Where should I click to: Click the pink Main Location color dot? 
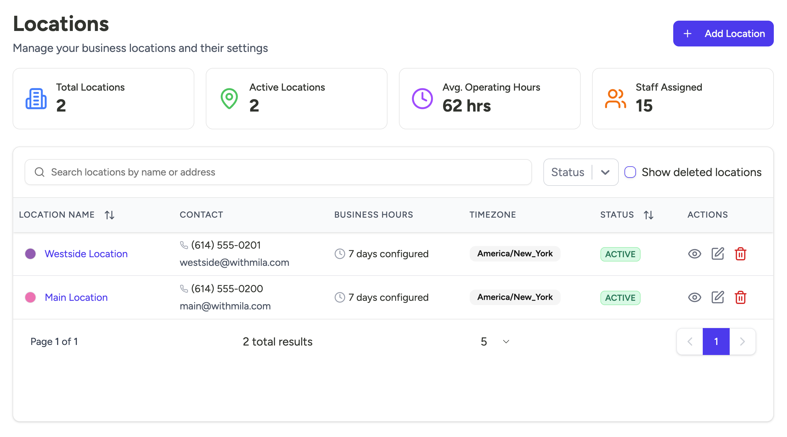(30, 297)
